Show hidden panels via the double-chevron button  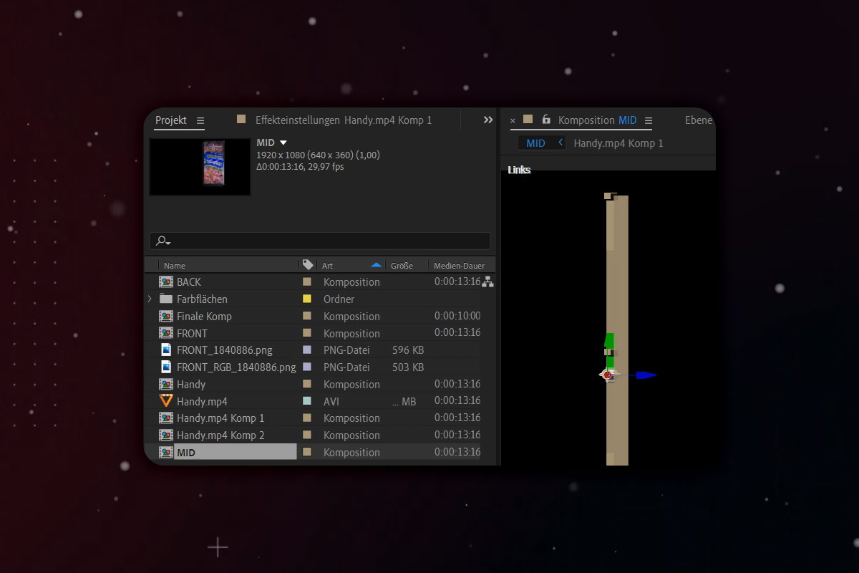coord(488,120)
